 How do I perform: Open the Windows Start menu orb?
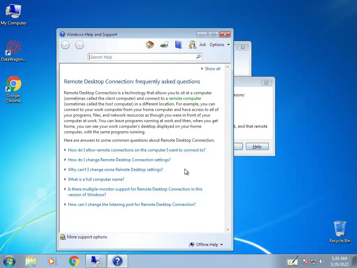pos(9,261)
